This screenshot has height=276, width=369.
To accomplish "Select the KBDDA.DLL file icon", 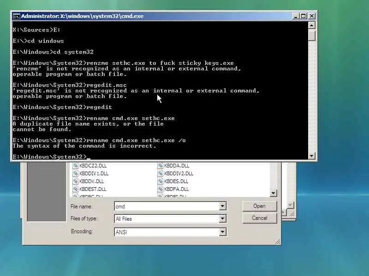I will point(160,166).
